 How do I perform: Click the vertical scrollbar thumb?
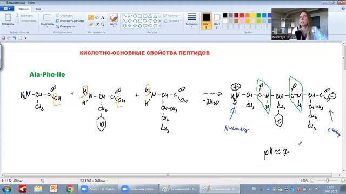coord(344,58)
